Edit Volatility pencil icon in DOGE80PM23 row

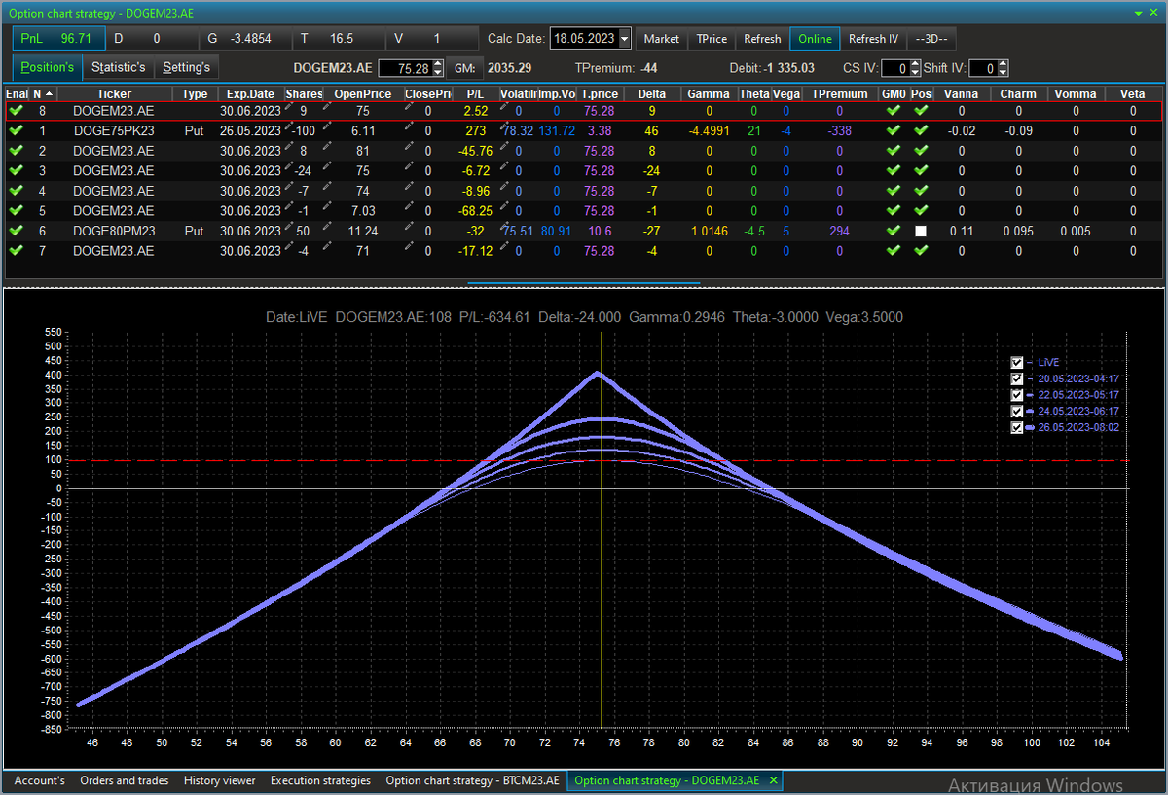[505, 227]
